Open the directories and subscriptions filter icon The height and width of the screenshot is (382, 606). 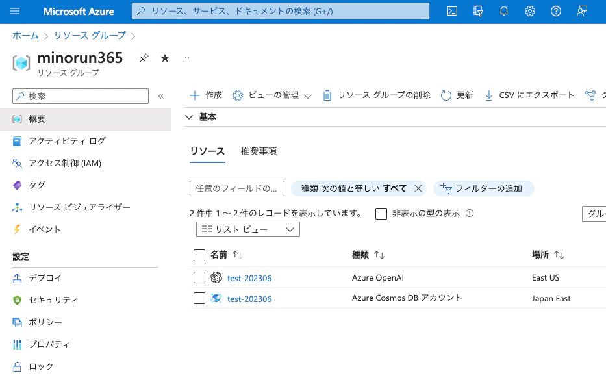478,11
